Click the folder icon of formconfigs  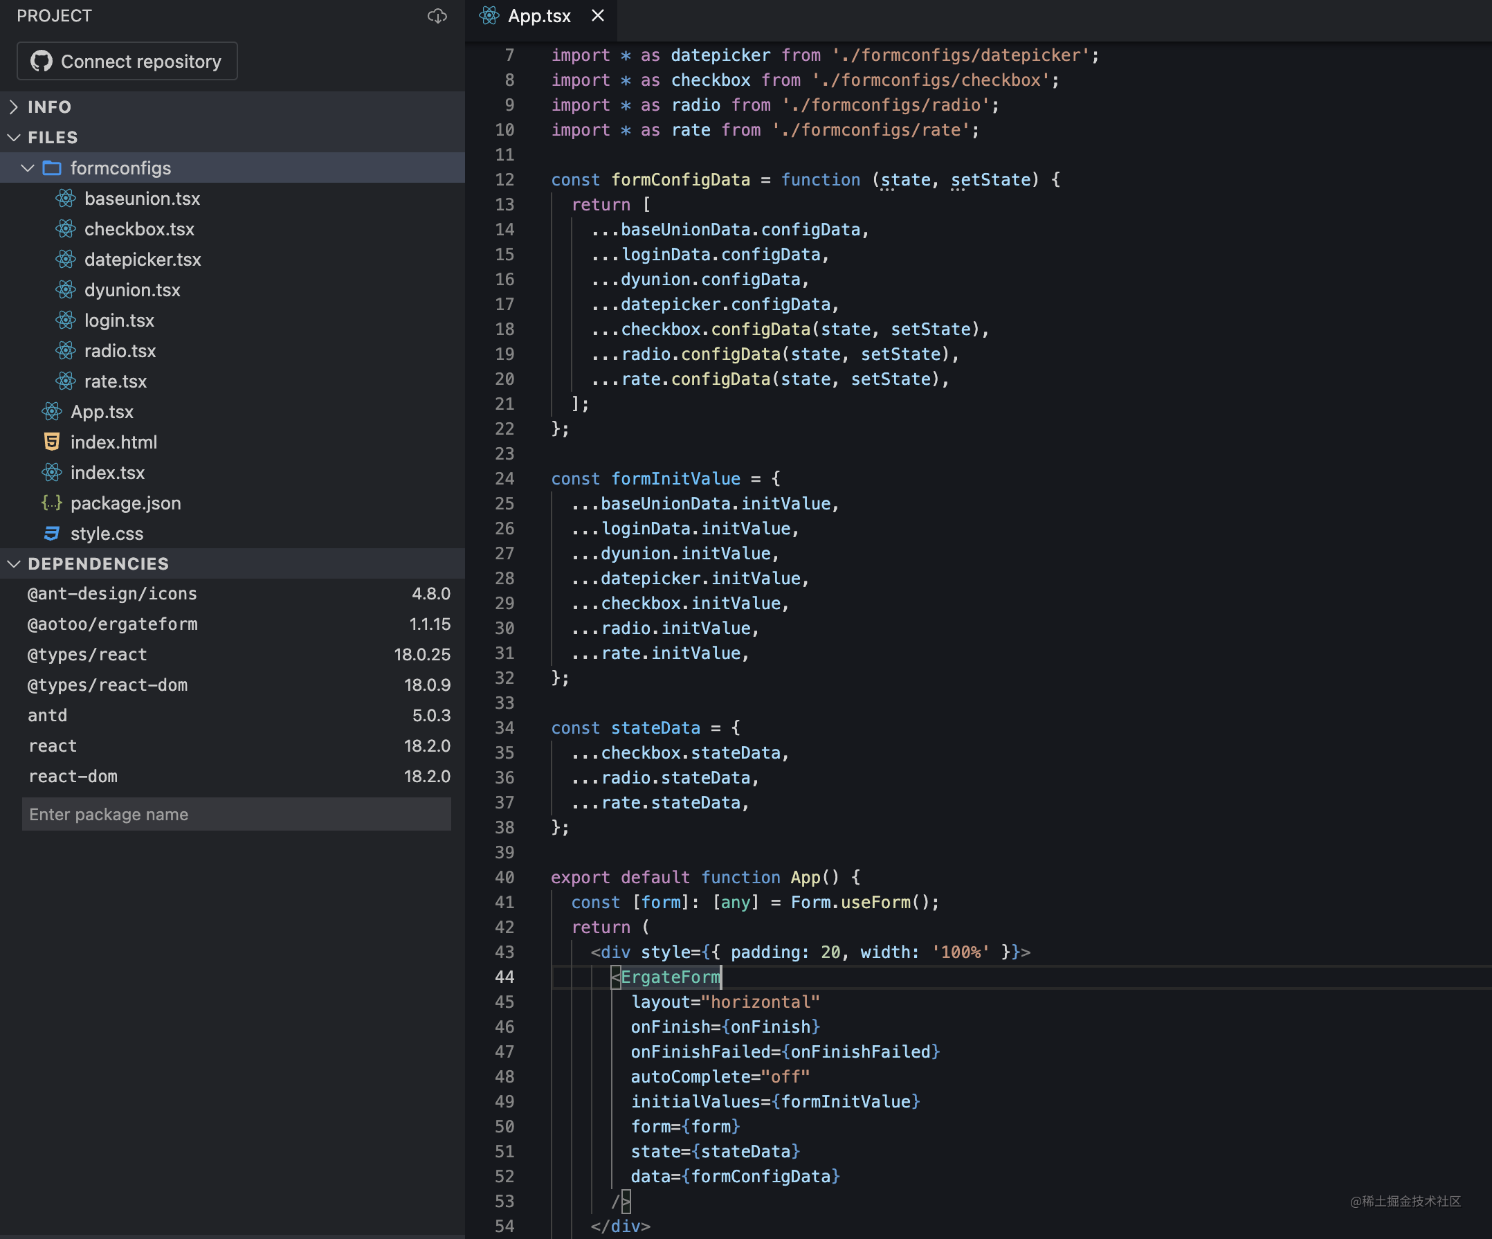[52, 168]
